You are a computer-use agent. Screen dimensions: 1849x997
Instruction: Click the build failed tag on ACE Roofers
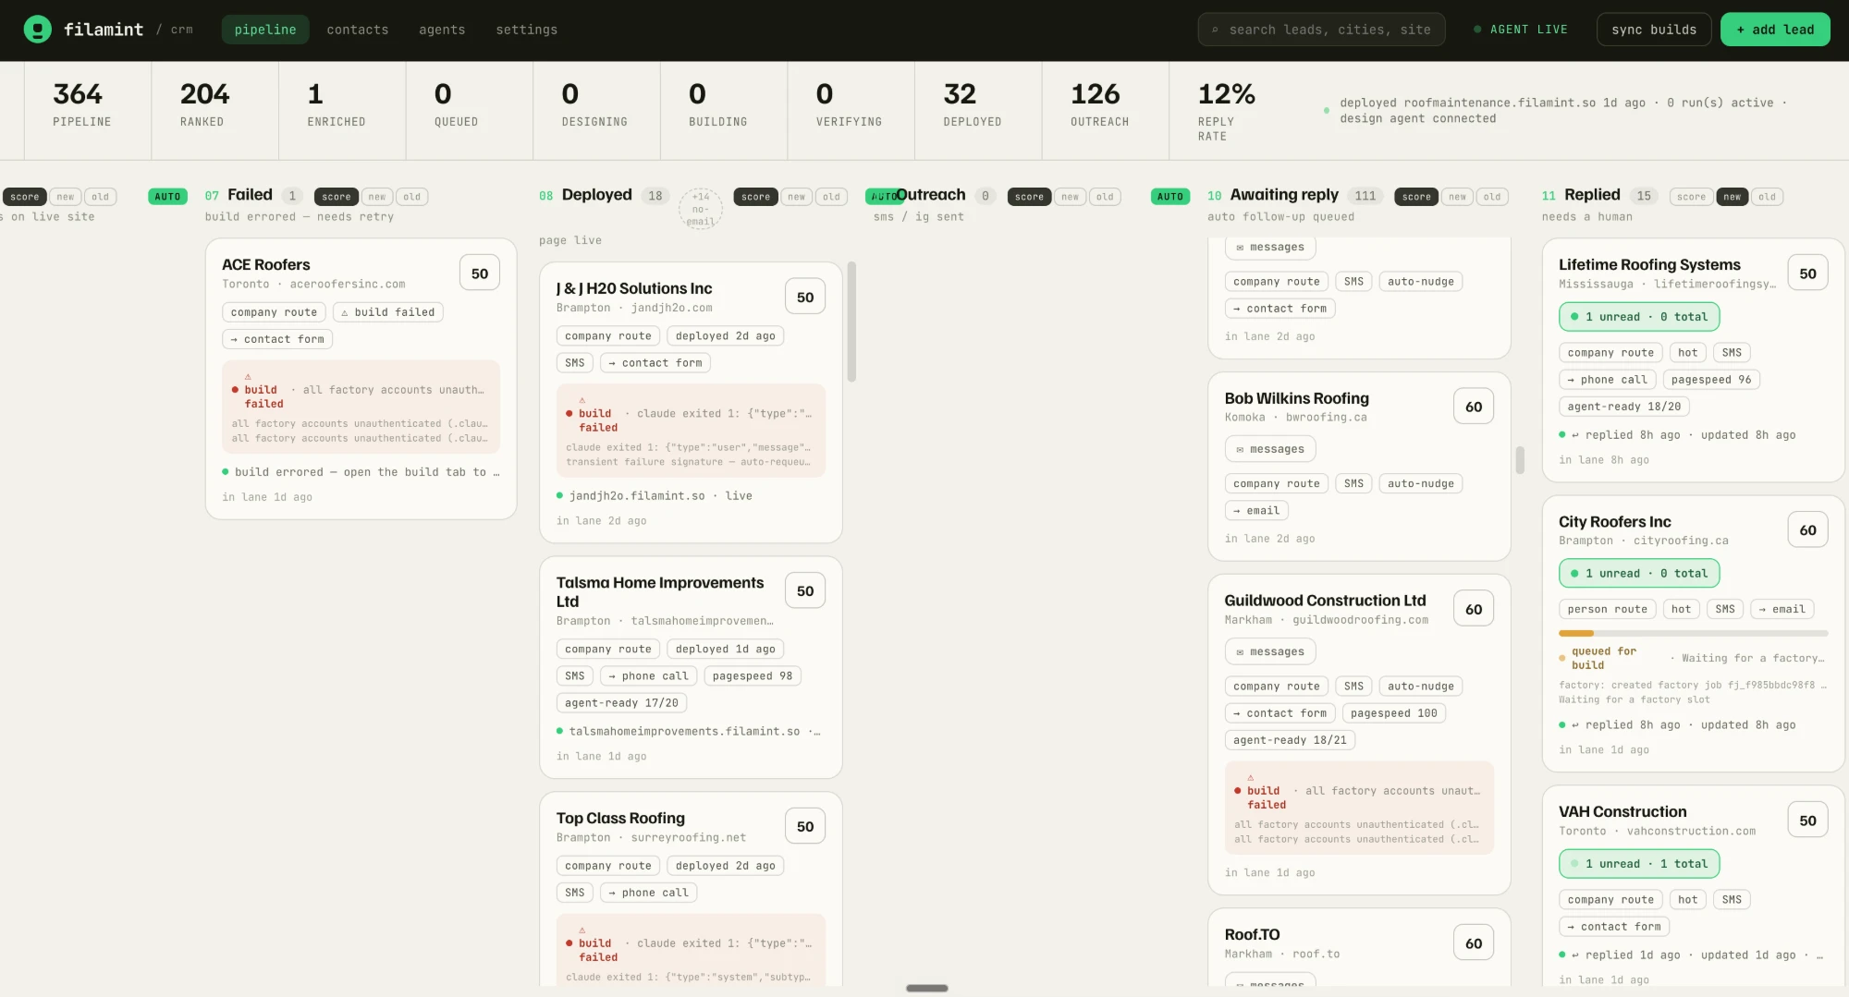click(x=388, y=312)
